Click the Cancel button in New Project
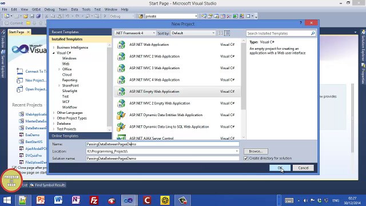Image resolution: width=366 pixels, height=206 pixels. coord(303,168)
